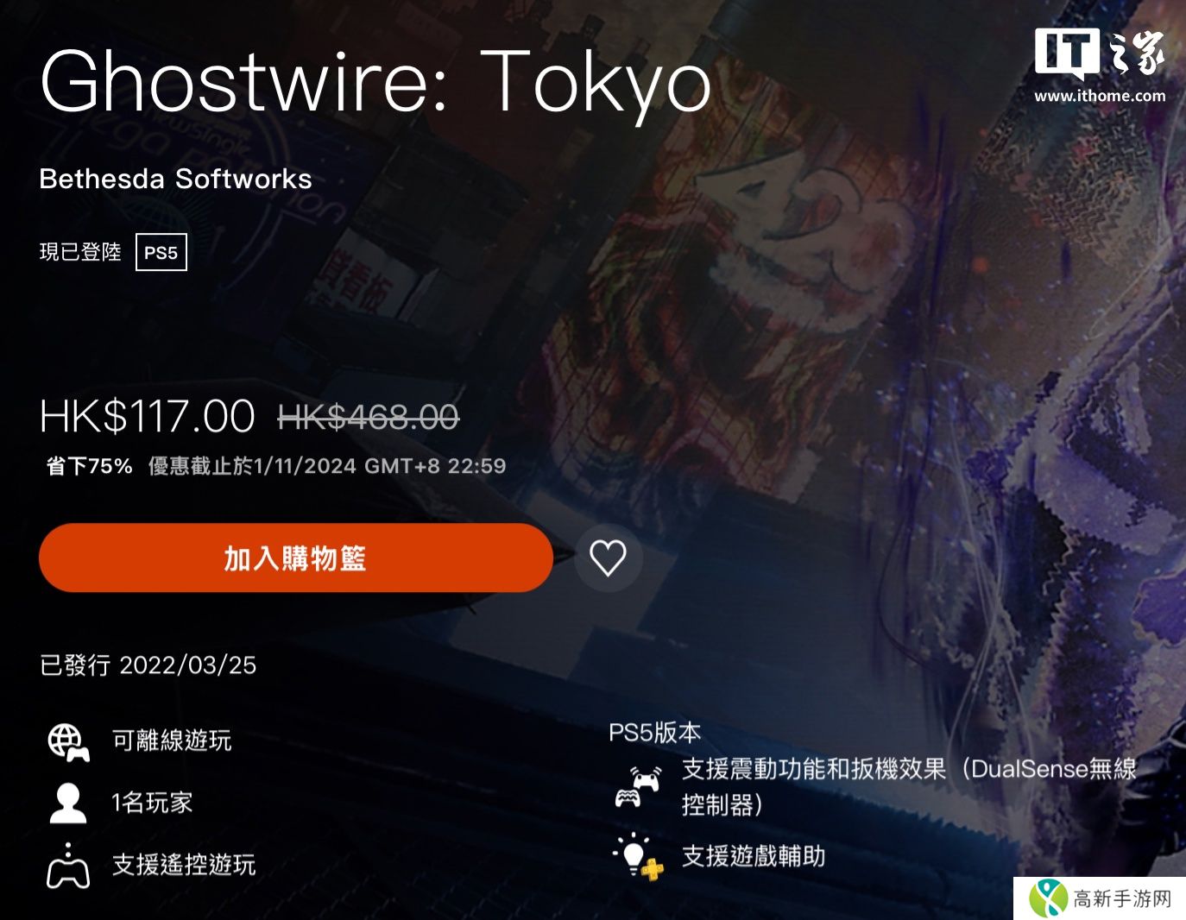This screenshot has width=1186, height=920.
Task: Open the 高新手游网 logo icon
Action: click(x=1048, y=898)
